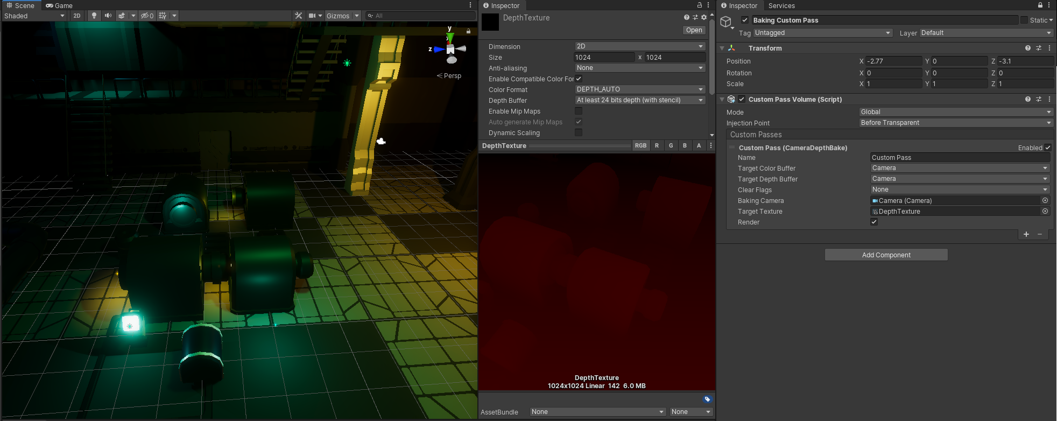Enable Mip Maps checkbox
Image resolution: width=1057 pixels, height=421 pixels.
click(x=579, y=111)
